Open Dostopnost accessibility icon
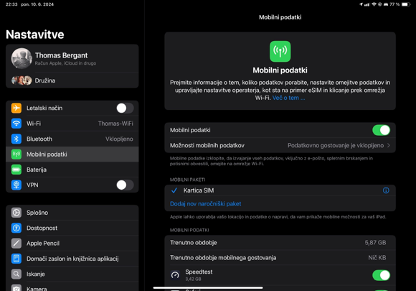Viewport: 416px width, 291px height. point(16,228)
